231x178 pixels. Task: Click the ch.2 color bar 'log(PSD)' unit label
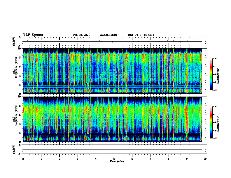click(218, 124)
